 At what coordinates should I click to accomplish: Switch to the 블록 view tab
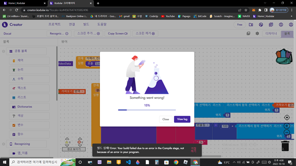pyautogui.click(x=287, y=34)
